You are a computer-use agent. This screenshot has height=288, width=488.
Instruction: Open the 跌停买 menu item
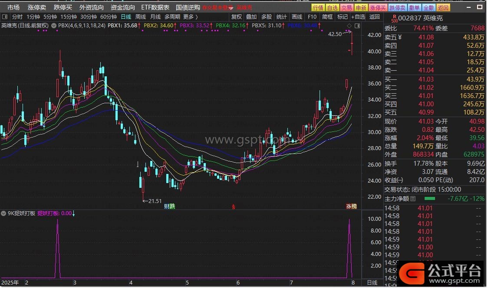pyautogui.click(x=63, y=7)
